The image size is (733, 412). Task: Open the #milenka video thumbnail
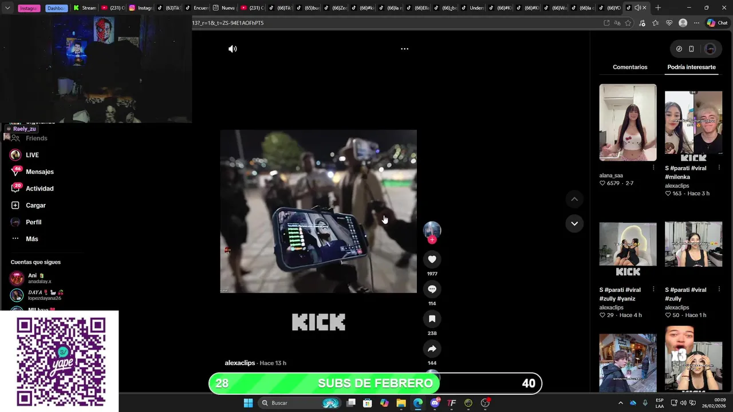point(693,122)
